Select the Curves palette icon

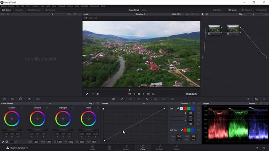point(113,99)
